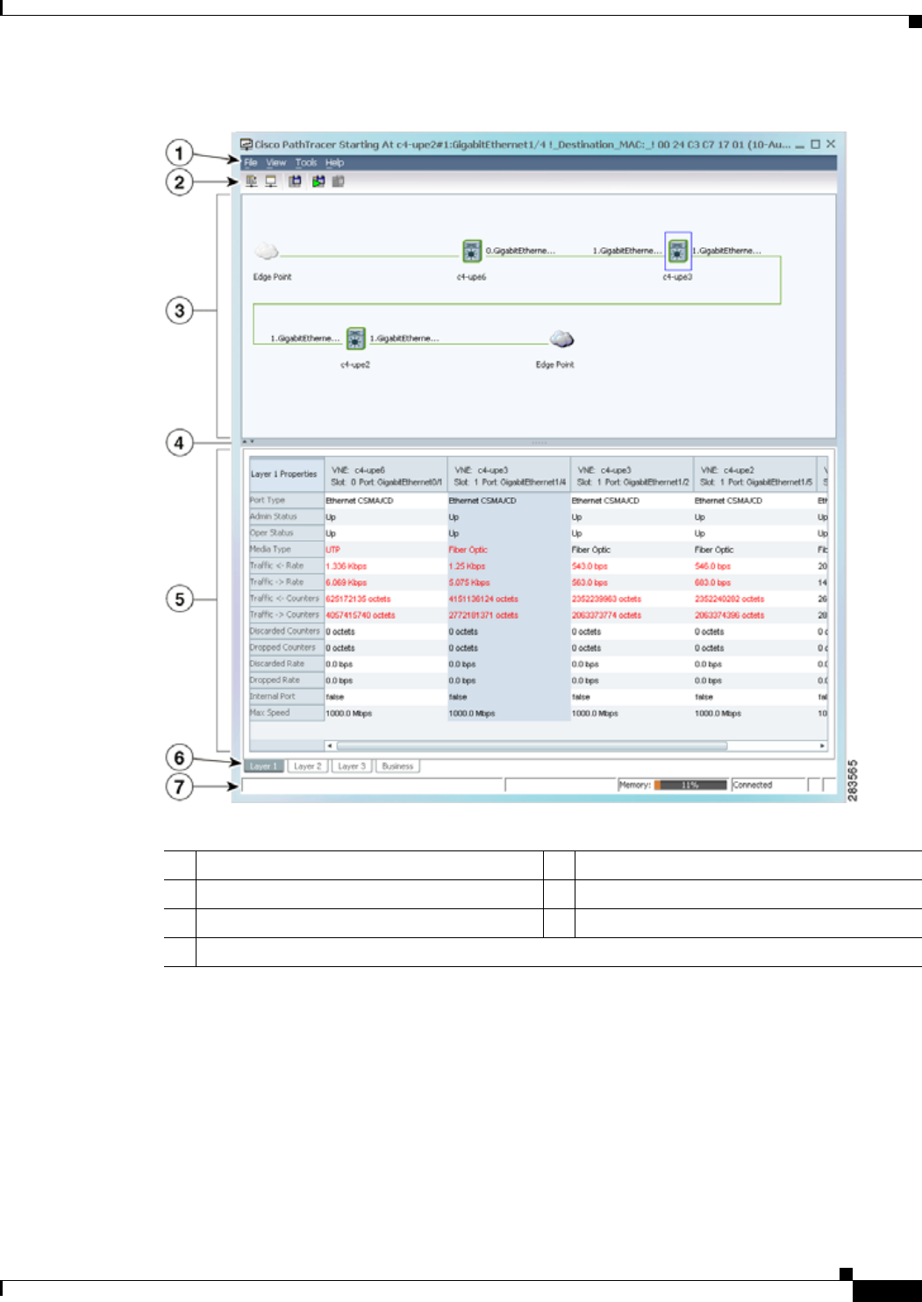This screenshot has height=1302, width=922.
Task: Click the 1.336 Kbps traffic rate cell
Action: [x=386, y=566]
